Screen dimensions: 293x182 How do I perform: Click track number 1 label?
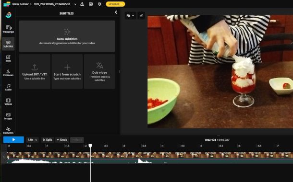coord(4,158)
